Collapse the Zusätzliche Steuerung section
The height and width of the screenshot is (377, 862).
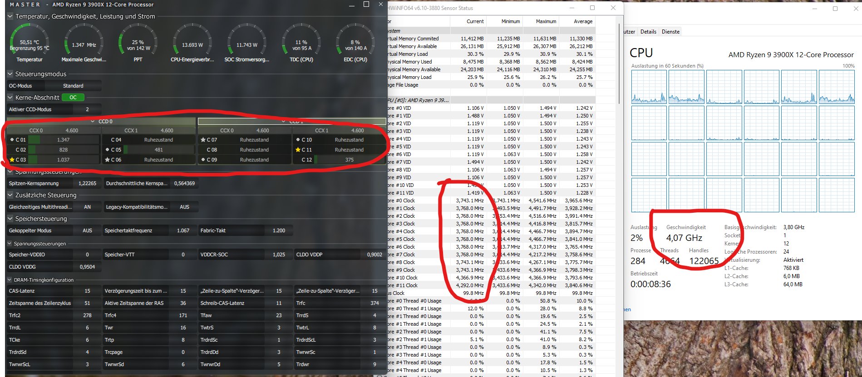(x=10, y=195)
